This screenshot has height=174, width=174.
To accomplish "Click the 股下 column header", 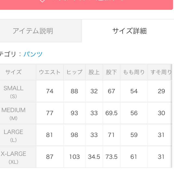I will click(x=111, y=72).
